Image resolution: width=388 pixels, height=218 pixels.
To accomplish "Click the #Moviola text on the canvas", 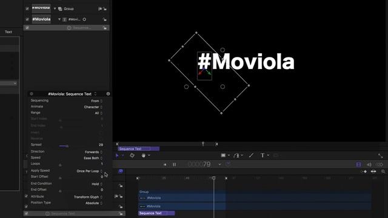I will click(x=246, y=62).
